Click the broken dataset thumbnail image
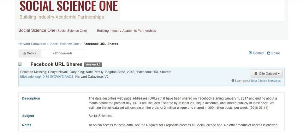The height and width of the screenshot is (132, 303). [20, 64]
